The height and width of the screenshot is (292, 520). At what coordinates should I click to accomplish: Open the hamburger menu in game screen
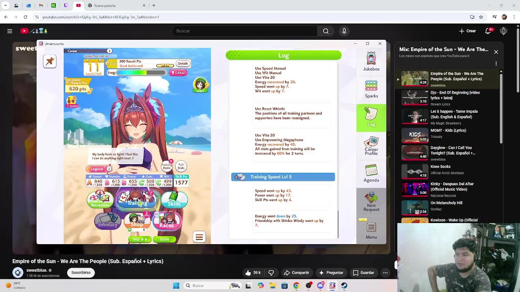199,237
